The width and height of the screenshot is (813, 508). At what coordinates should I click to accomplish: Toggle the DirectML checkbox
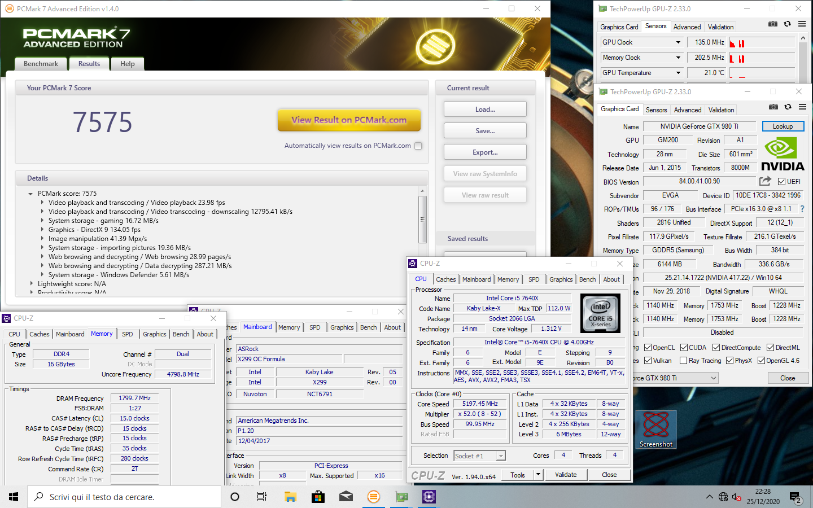point(770,348)
